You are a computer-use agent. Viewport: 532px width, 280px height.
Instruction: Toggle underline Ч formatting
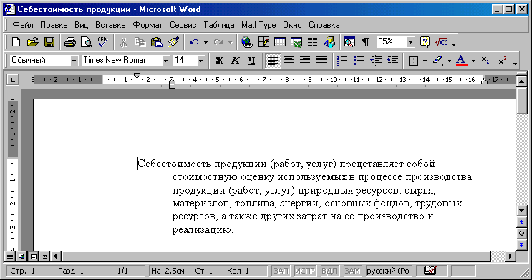pos(251,61)
